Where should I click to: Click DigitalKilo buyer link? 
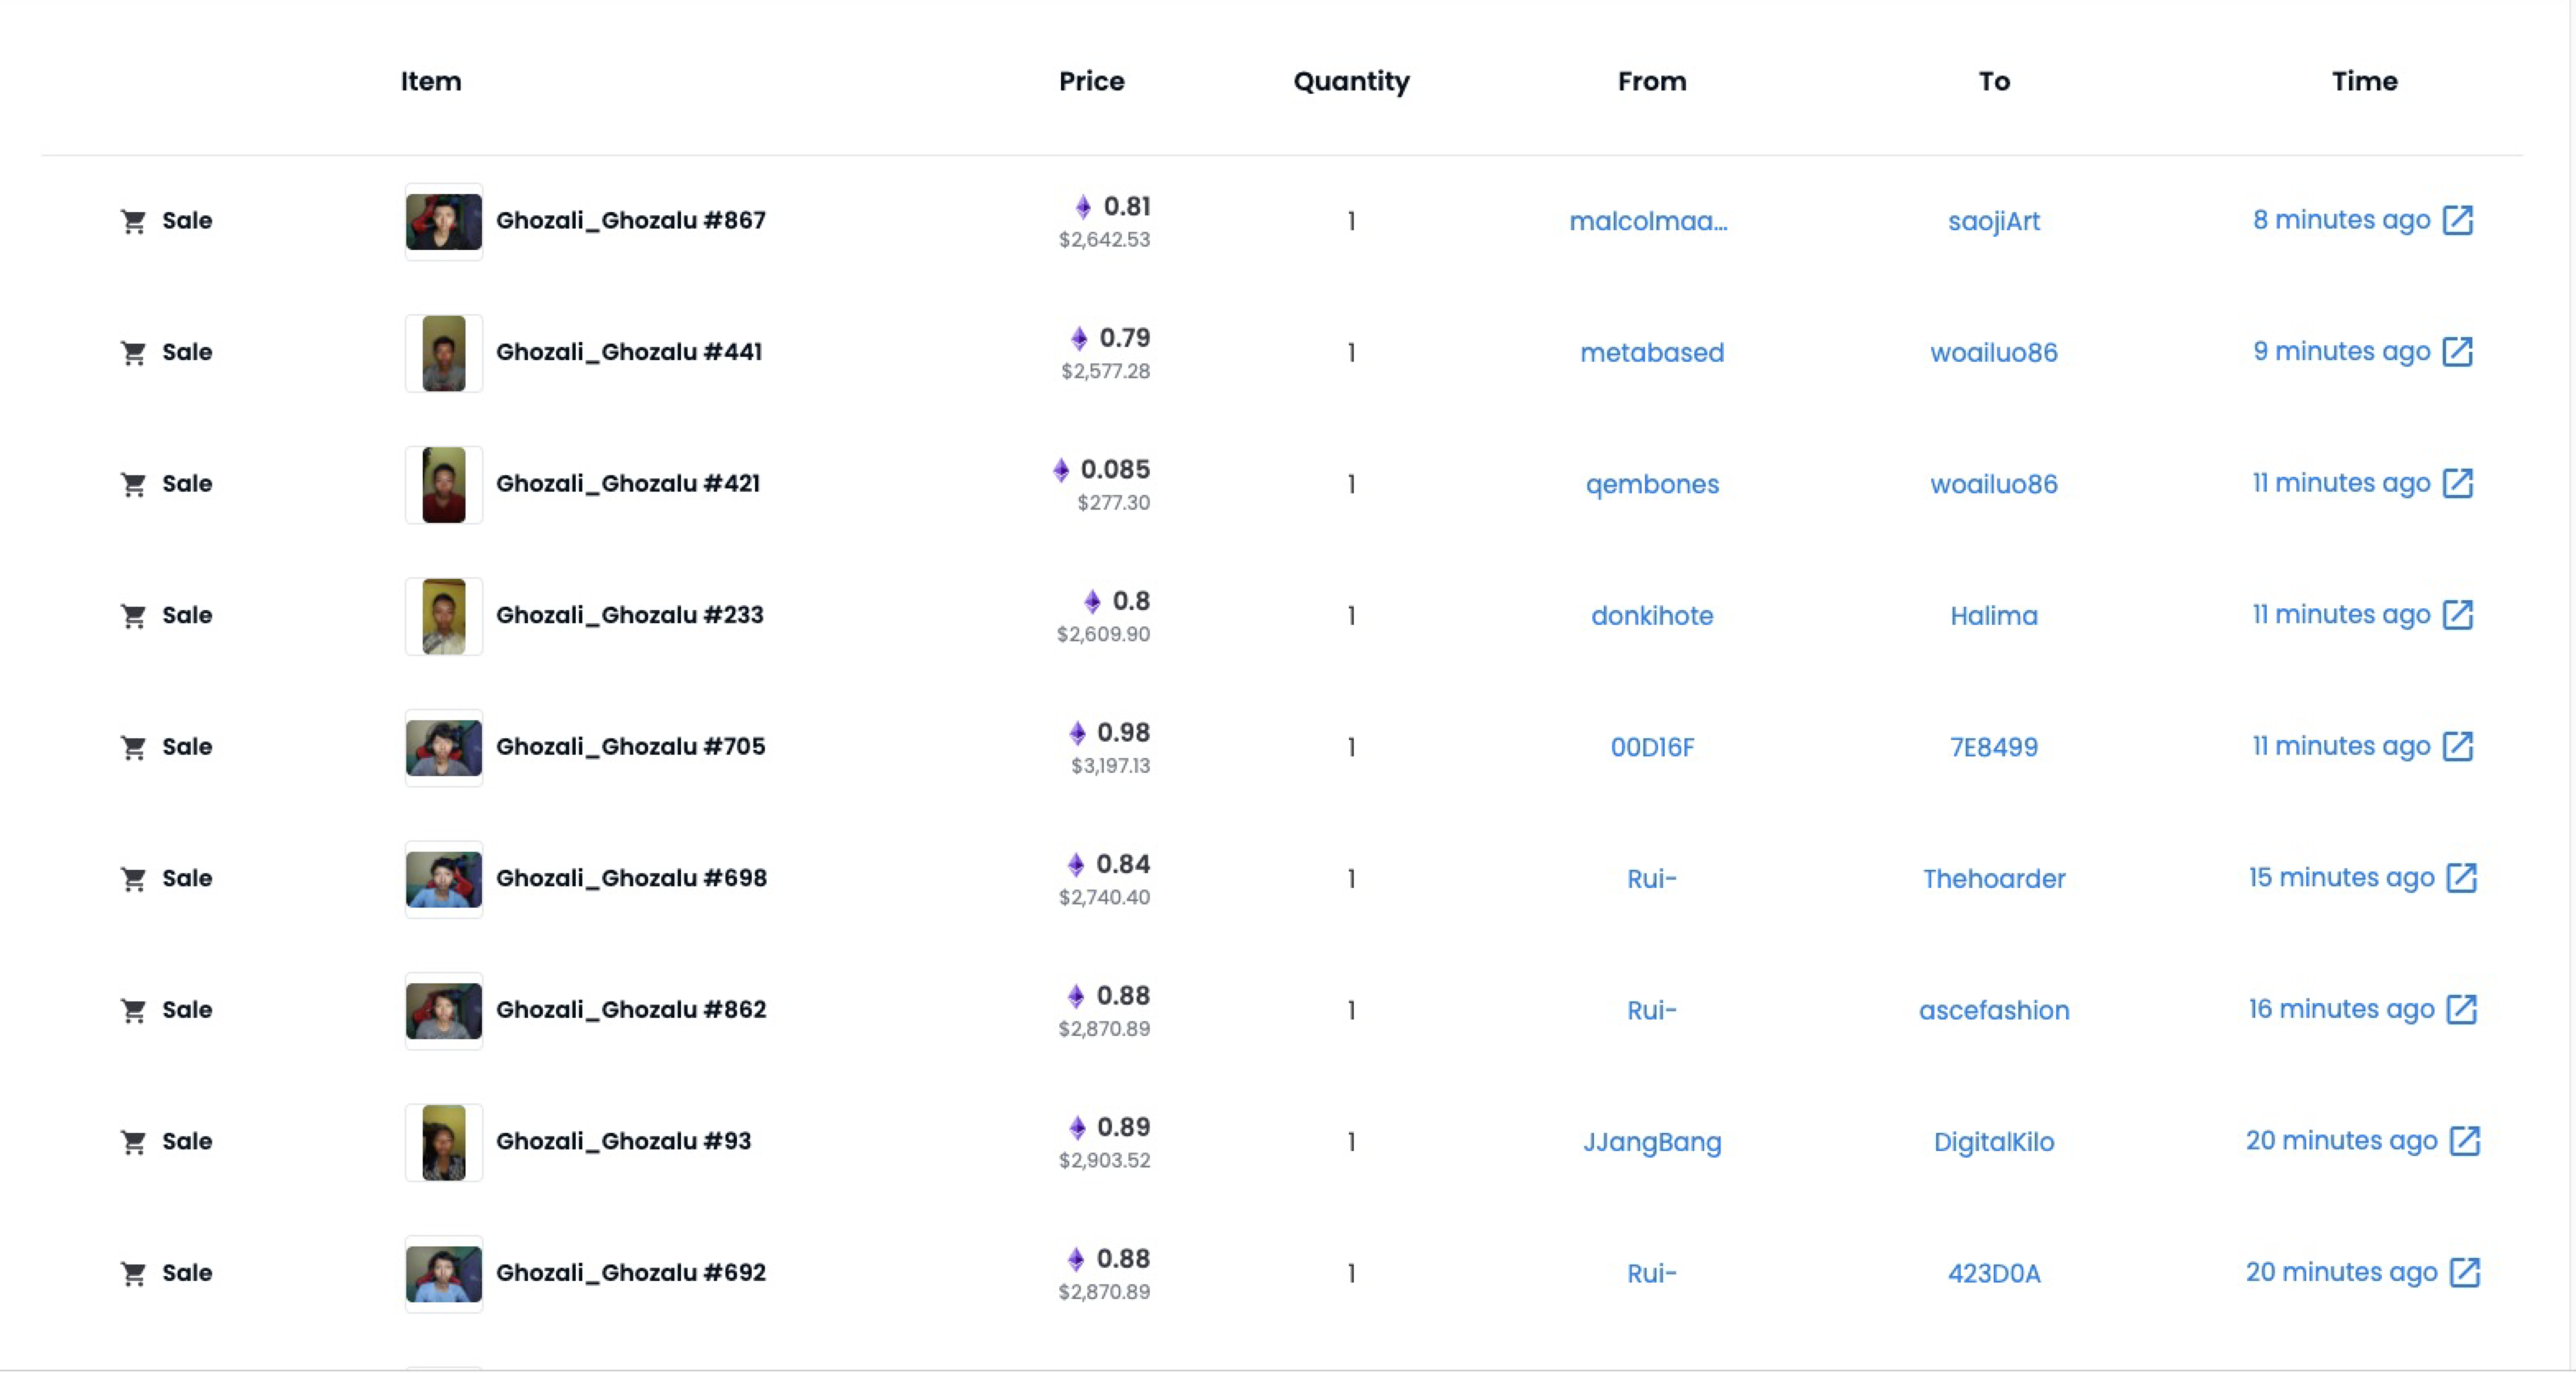1993,1141
